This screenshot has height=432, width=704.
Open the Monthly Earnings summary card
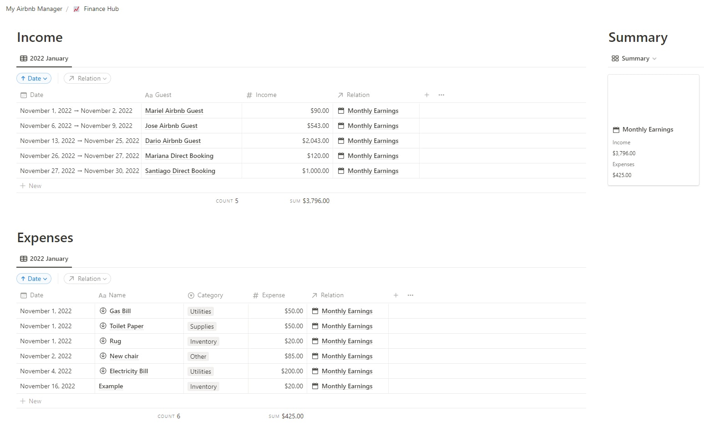point(653,130)
